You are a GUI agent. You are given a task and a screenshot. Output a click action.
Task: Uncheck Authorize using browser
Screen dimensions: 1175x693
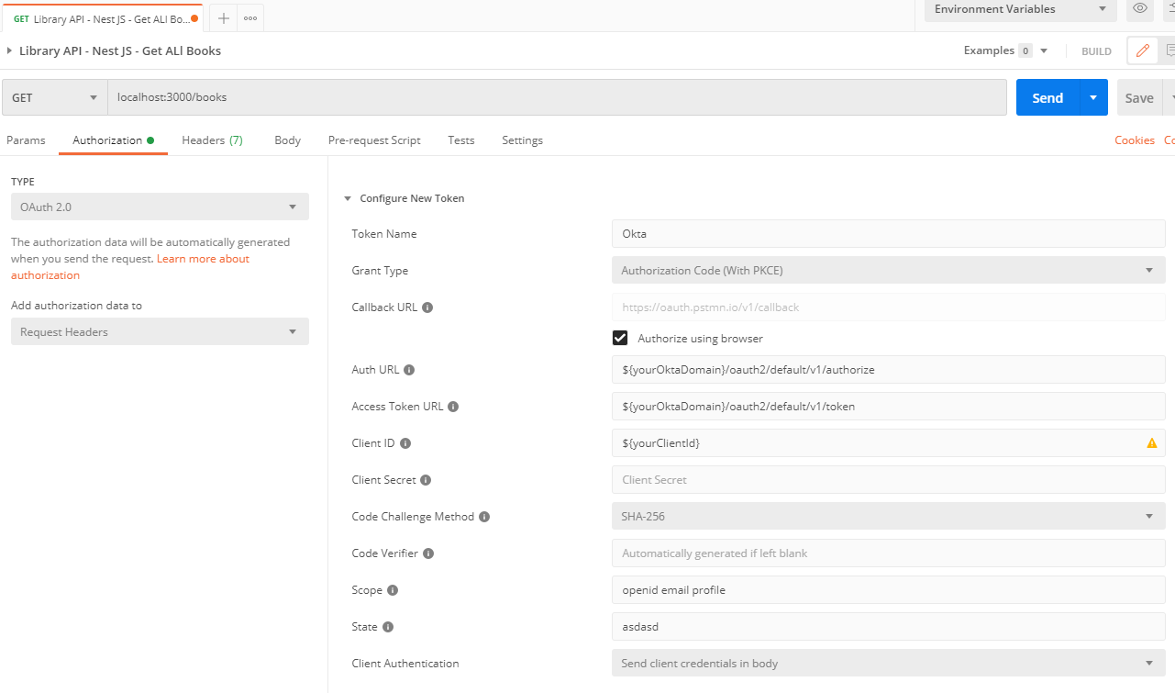point(620,338)
